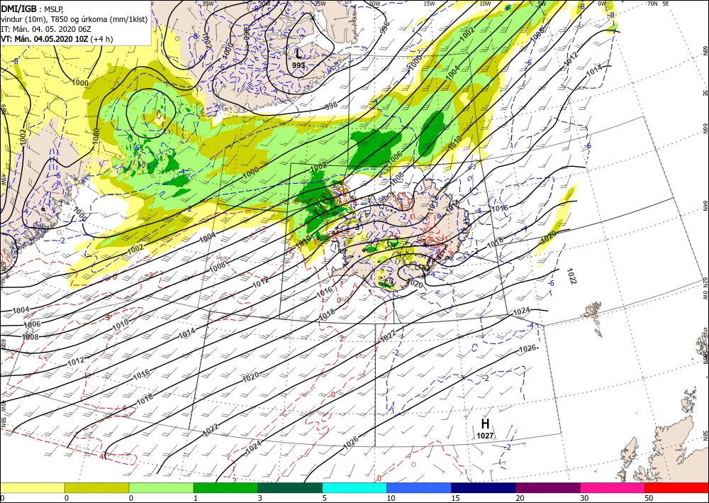Click the '68N' latitude label

pyautogui.click(x=705, y=50)
